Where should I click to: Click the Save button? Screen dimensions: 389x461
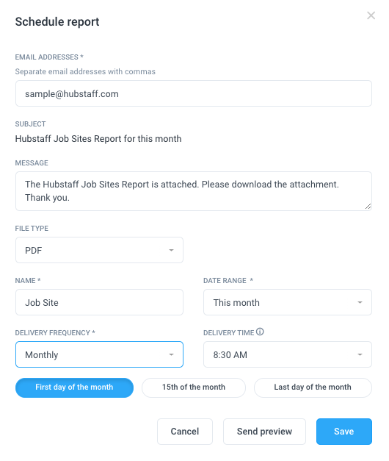tap(344, 432)
